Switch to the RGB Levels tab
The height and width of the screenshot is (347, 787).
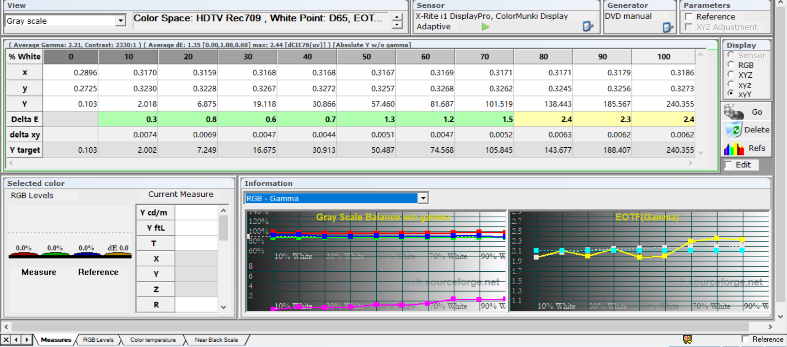coord(98,340)
